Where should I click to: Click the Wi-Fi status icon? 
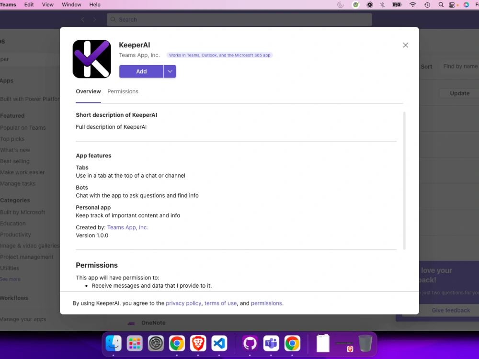413,5
